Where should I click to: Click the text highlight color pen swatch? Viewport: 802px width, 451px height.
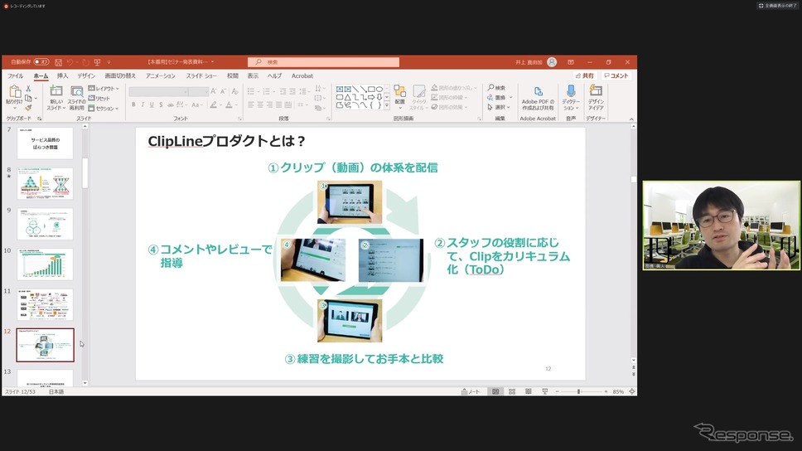(x=213, y=105)
